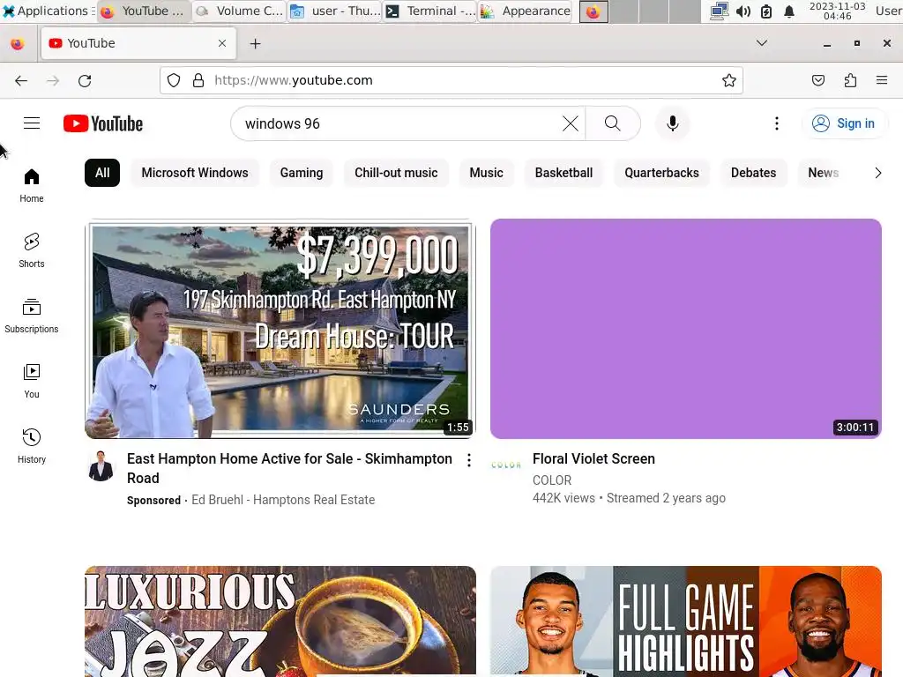Clear the search box with the X icon
The image size is (903, 677).
pyautogui.click(x=571, y=123)
